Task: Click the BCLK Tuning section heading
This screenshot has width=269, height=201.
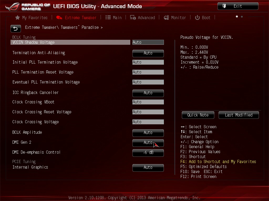Action: [x=24, y=37]
